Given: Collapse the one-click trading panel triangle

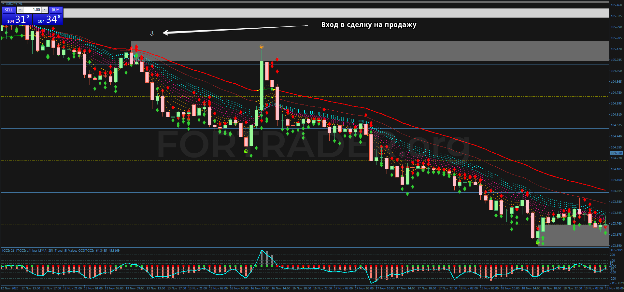Looking at the screenshot, I should [3, 3].
